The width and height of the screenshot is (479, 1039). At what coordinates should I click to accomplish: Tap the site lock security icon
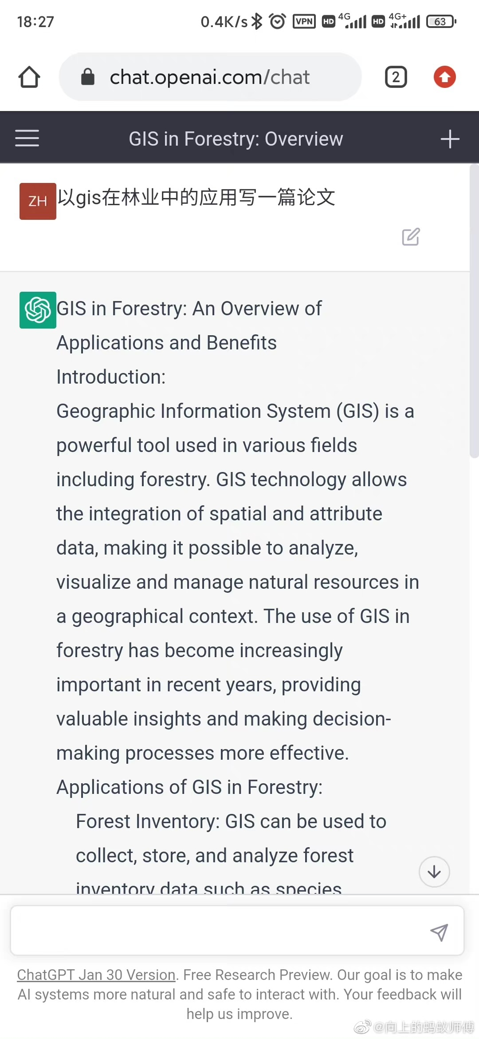point(88,77)
